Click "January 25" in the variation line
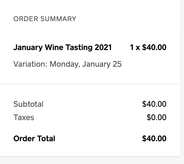This screenshot has height=164, width=184. (102, 64)
